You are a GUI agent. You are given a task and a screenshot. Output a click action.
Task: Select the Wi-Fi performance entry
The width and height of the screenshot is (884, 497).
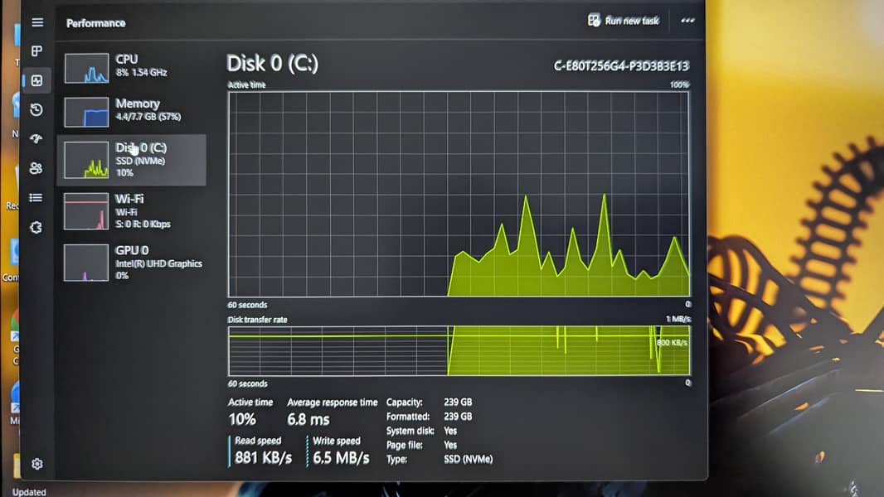(x=132, y=211)
